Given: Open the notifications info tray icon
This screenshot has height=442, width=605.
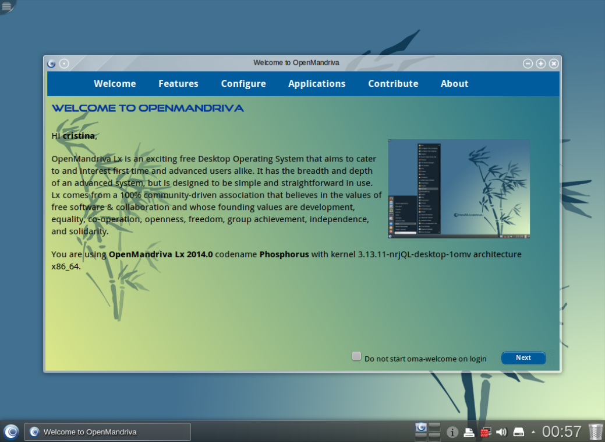Looking at the screenshot, I should pyautogui.click(x=452, y=432).
